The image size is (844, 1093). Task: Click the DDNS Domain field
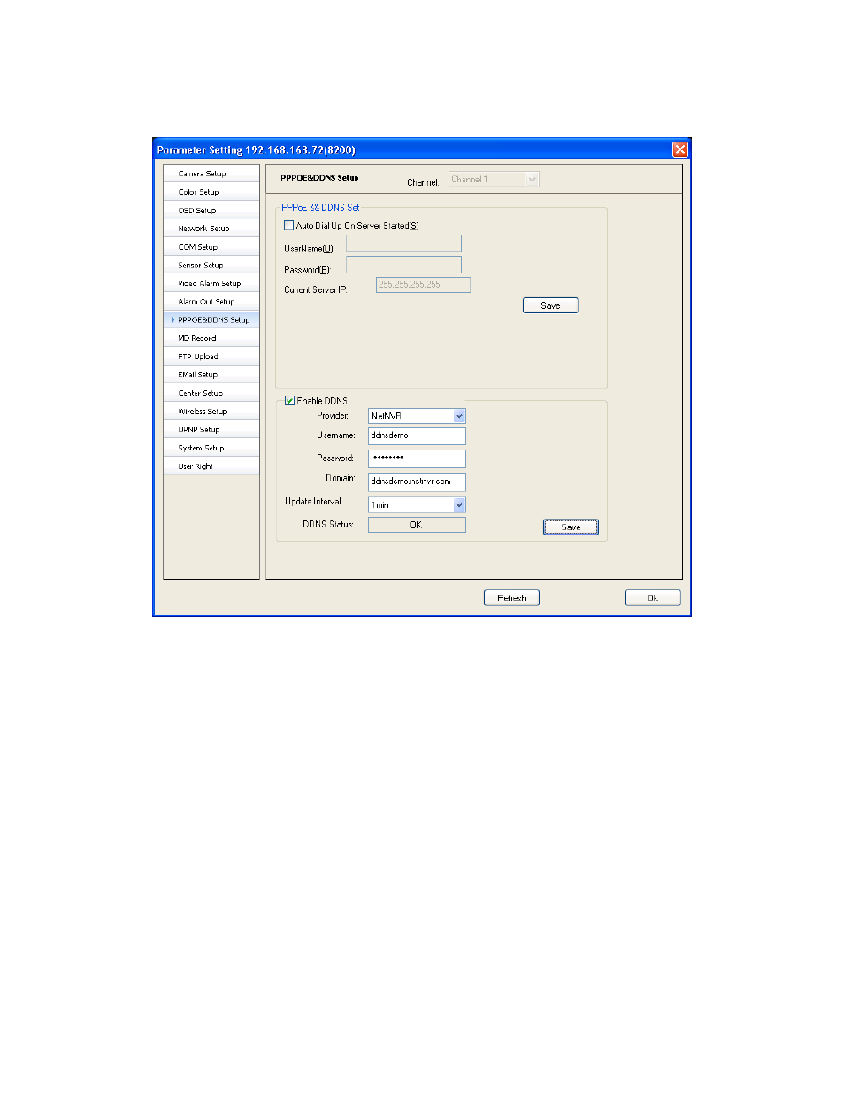(417, 481)
